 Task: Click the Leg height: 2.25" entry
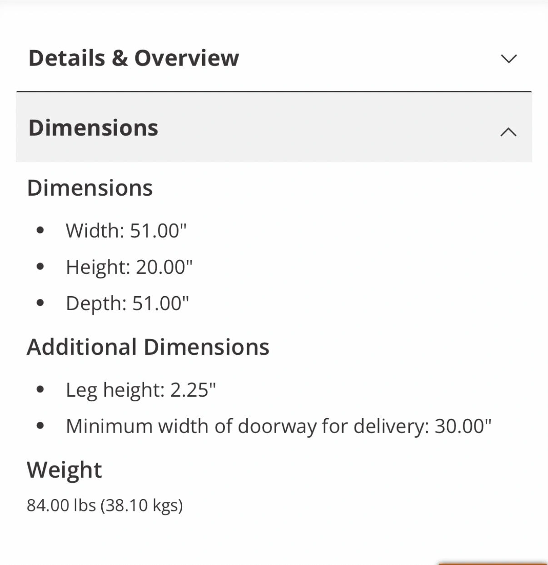coord(141,390)
